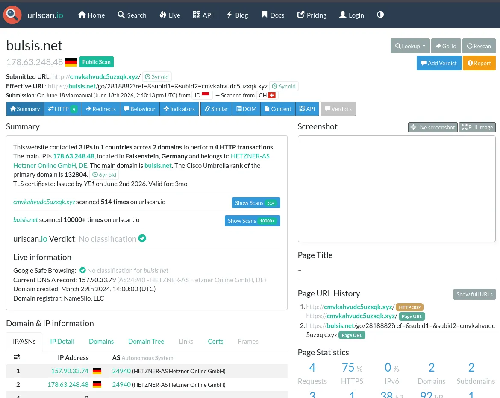Open bulsis.net main domain link in summary
The height and width of the screenshot is (398, 500).
click(158, 165)
